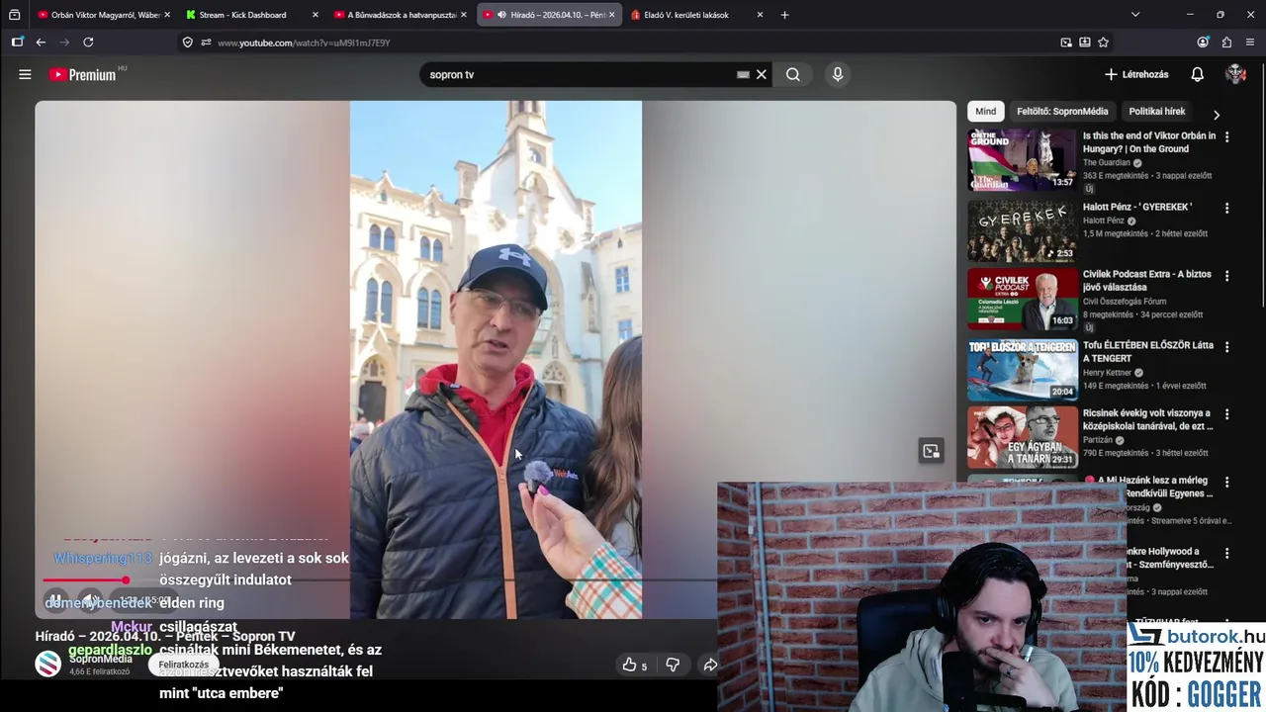Close the Stream - Kick Dashboard tab
1266x712 pixels.
click(x=316, y=15)
